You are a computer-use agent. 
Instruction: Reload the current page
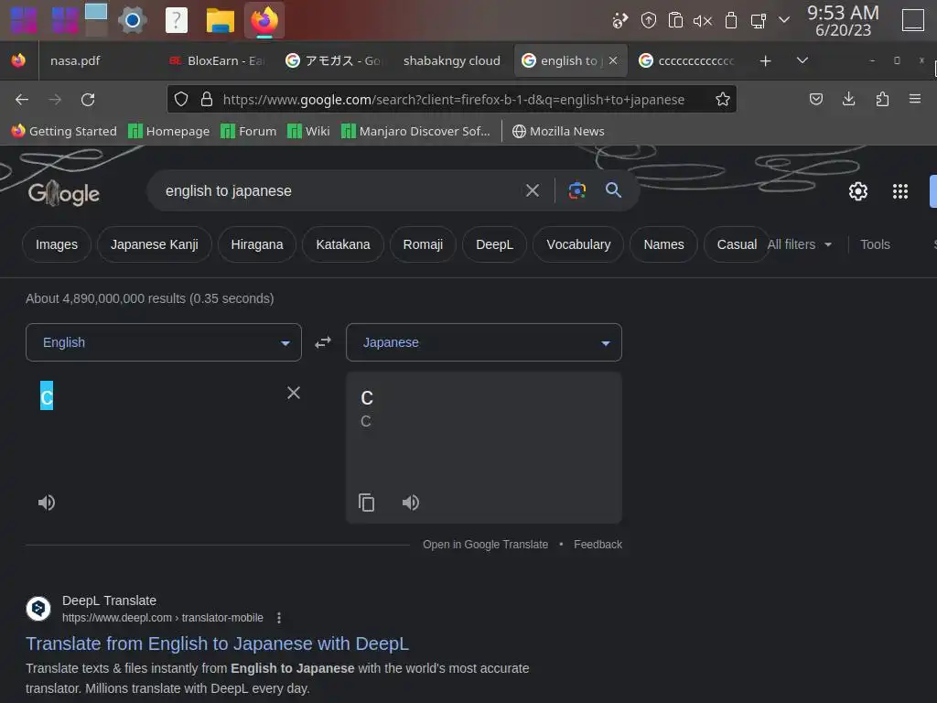pyautogui.click(x=88, y=99)
